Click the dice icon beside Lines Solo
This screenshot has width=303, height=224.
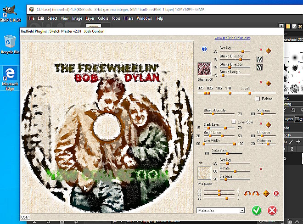269,125
